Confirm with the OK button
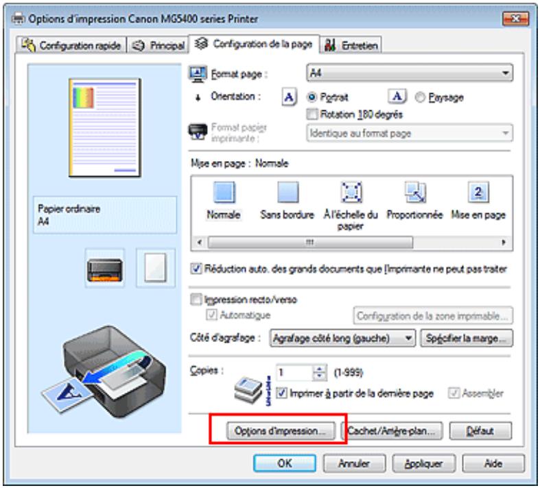 pyautogui.click(x=285, y=463)
